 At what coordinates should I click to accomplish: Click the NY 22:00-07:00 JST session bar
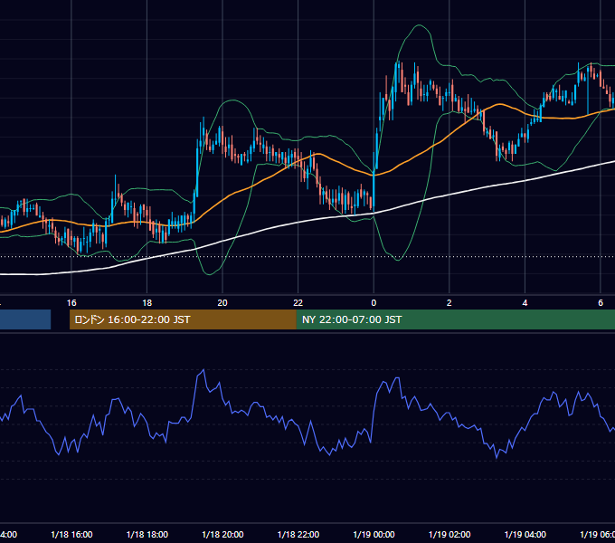[x=455, y=319]
